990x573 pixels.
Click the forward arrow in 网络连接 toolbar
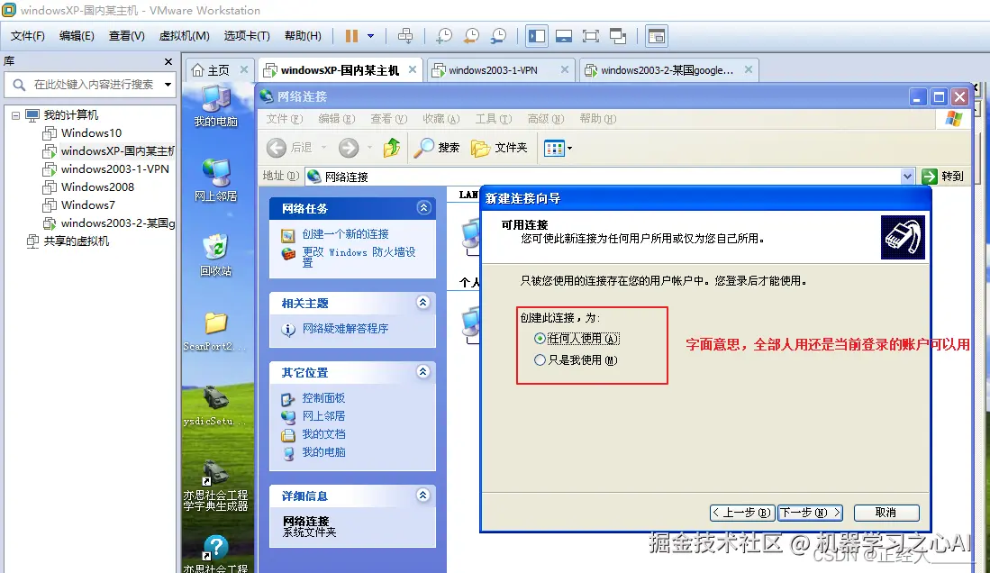pos(349,148)
